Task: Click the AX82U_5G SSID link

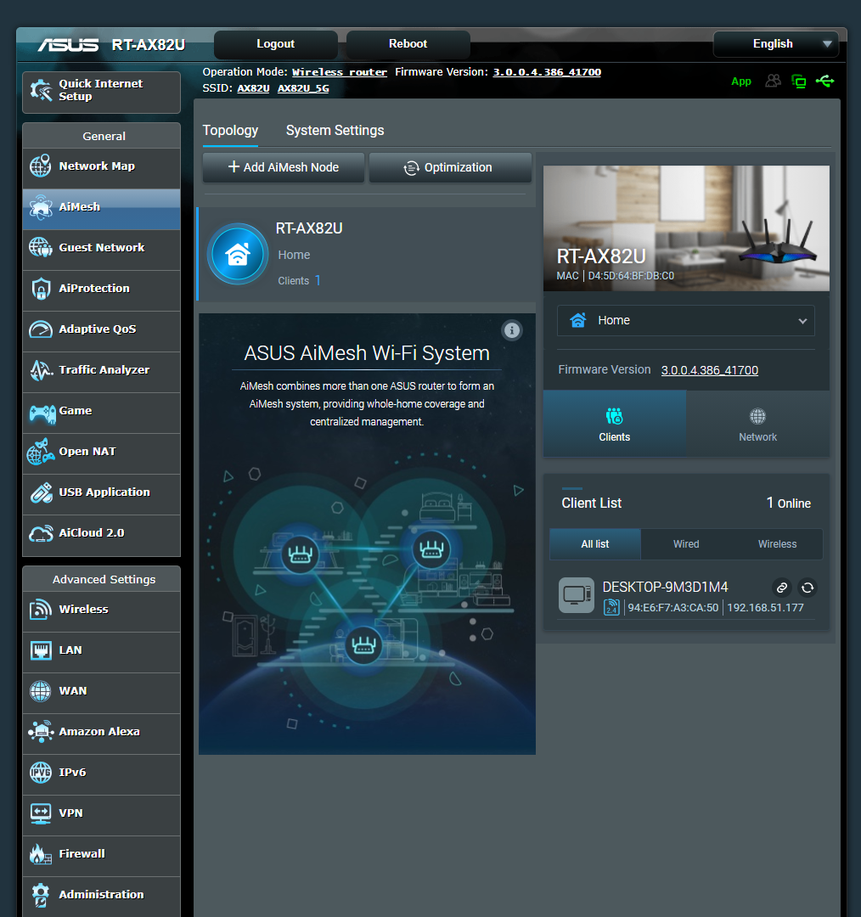Action: pos(303,88)
